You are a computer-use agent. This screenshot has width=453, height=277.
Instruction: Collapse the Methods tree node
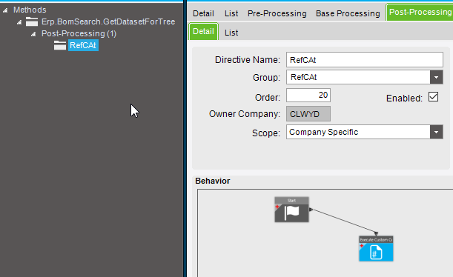[x=5, y=10]
